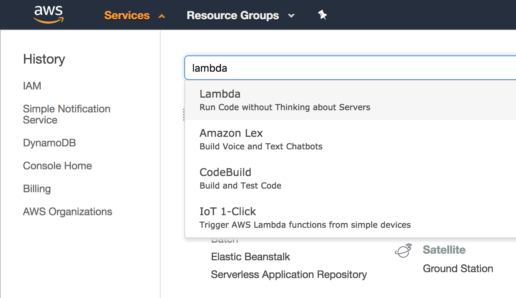The image size is (516, 298).
Task: Click 'Trigger AWS Lambda functions' description text
Action: [x=305, y=225]
